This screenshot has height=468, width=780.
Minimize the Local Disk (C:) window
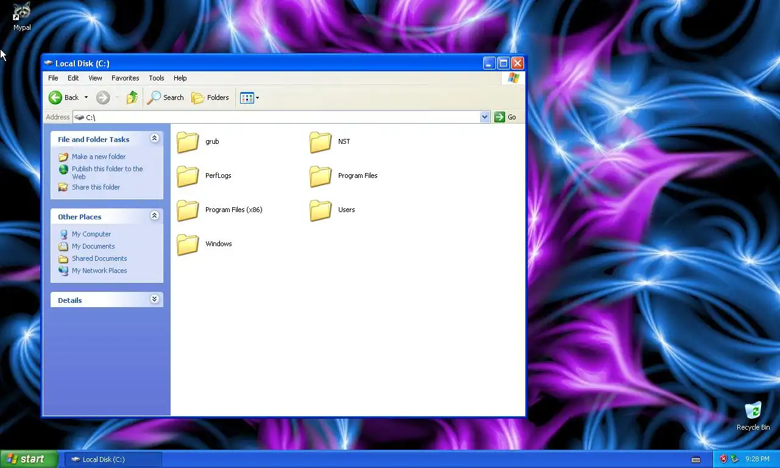[489, 63]
